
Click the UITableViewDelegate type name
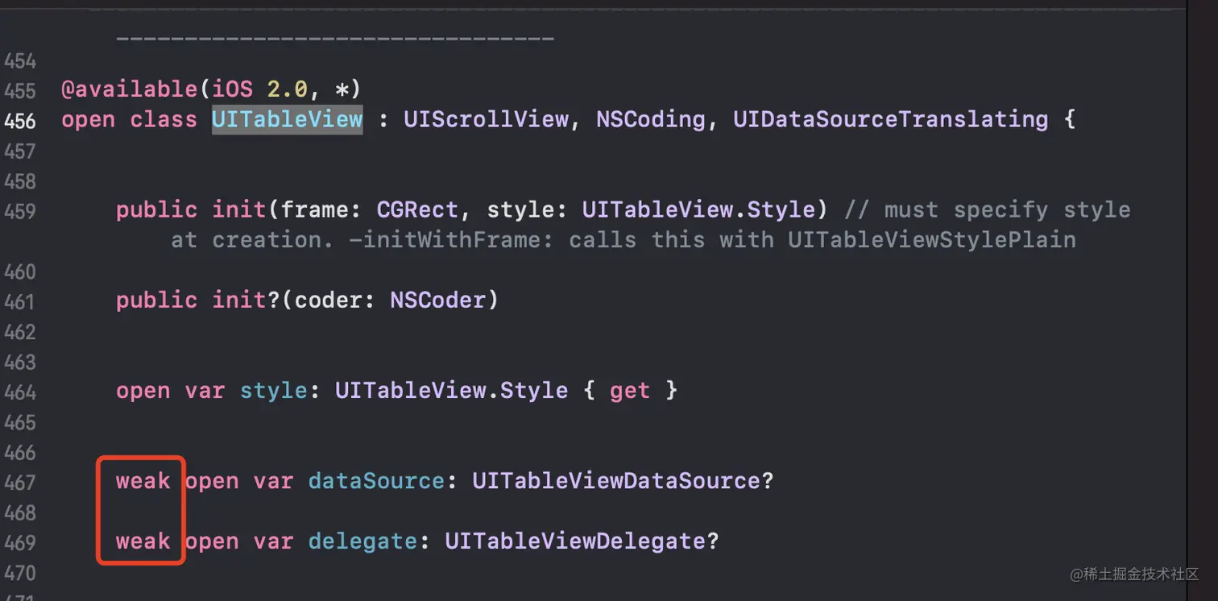(575, 541)
